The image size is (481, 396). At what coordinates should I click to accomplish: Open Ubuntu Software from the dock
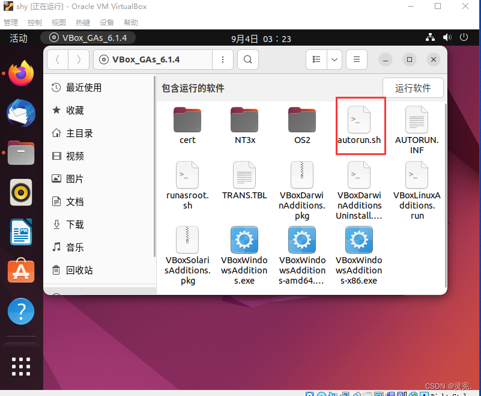(21, 271)
